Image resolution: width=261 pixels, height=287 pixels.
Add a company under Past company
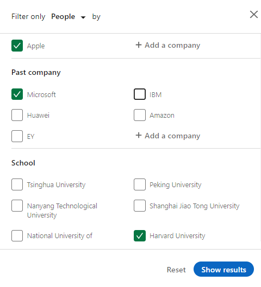pyautogui.click(x=168, y=136)
